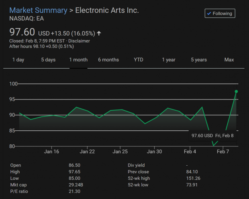
Task: Click the Jan 25 axis tick label
Action: [120, 152]
